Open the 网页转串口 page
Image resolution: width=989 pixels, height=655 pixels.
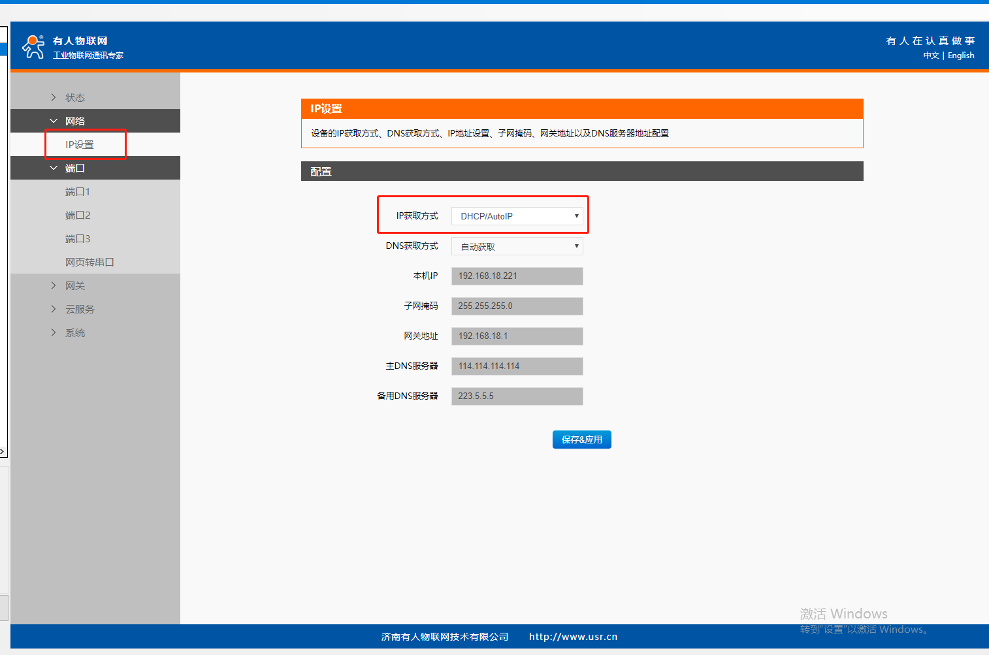(x=89, y=262)
